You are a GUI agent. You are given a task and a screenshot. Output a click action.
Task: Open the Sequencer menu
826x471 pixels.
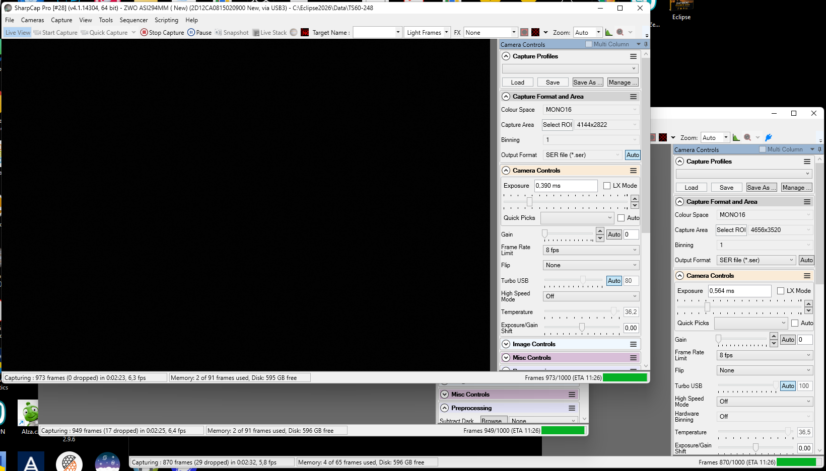coord(133,20)
